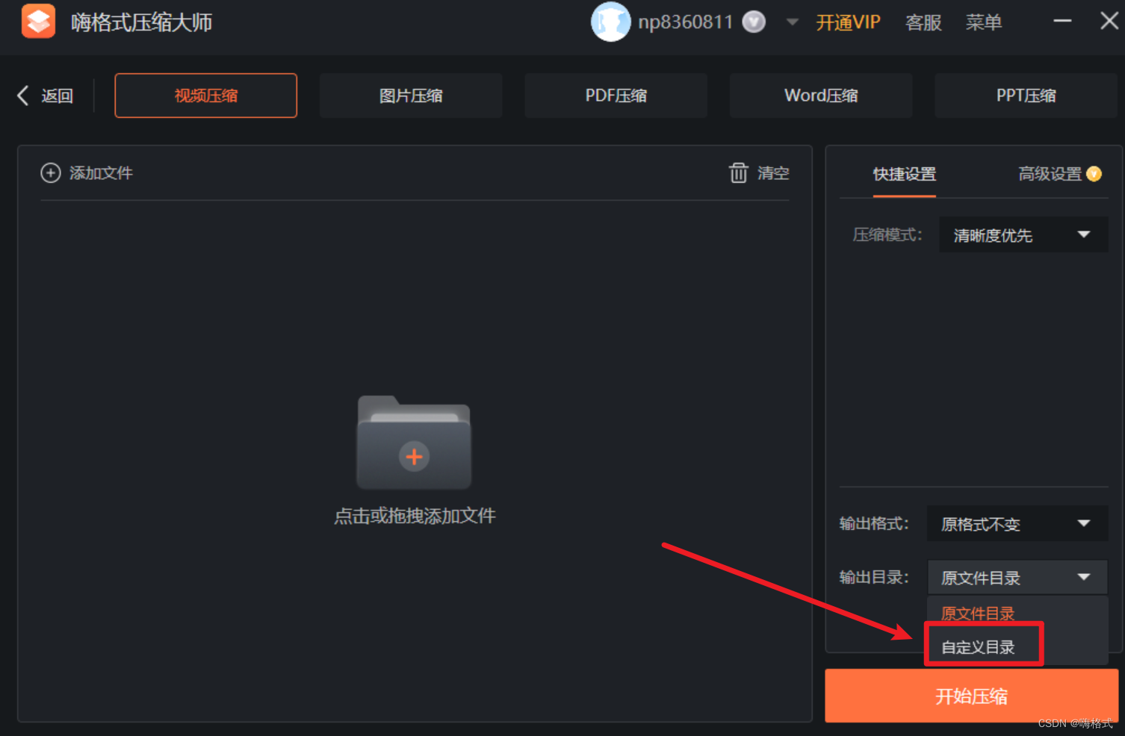
Task: Click the 清空 text button
Action: [773, 173]
